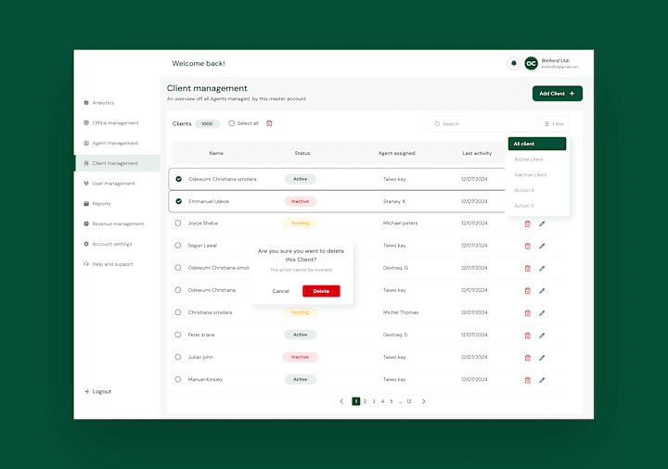Click the bulk delete trash icon beside Select all
The height and width of the screenshot is (469, 668).
[269, 123]
